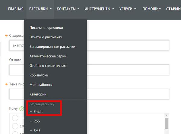The height and width of the screenshot is (134, 181).
Task: Open the ГЛАВНАЯ navigation item
Action: click(16, 9)
